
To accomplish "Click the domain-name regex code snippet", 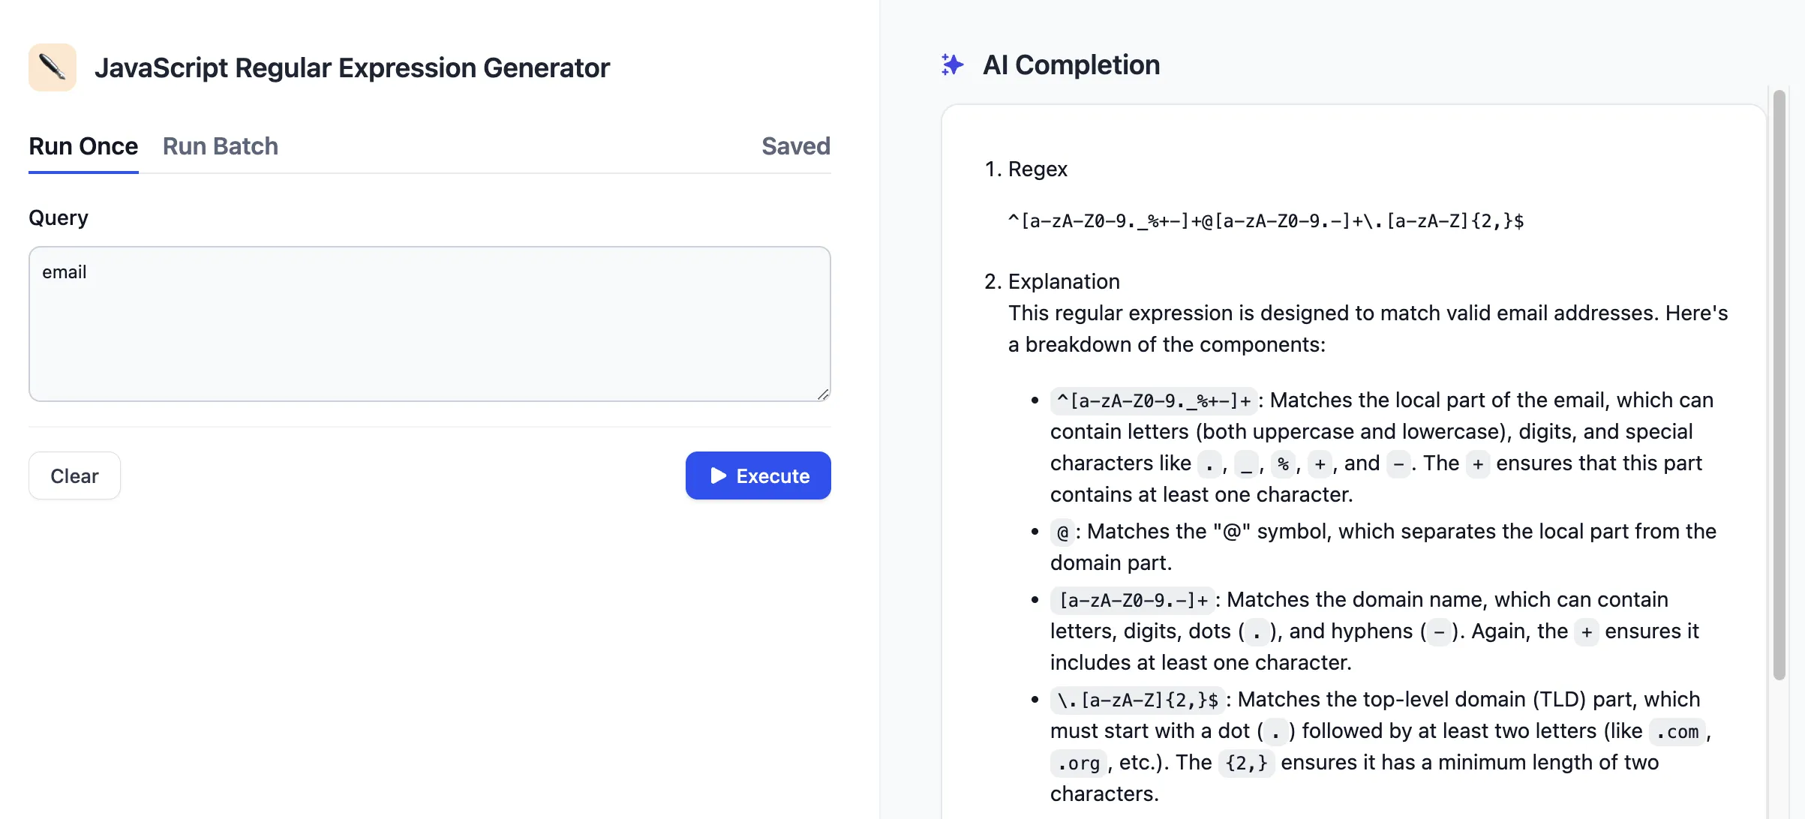I will (x=1132, y=601).
